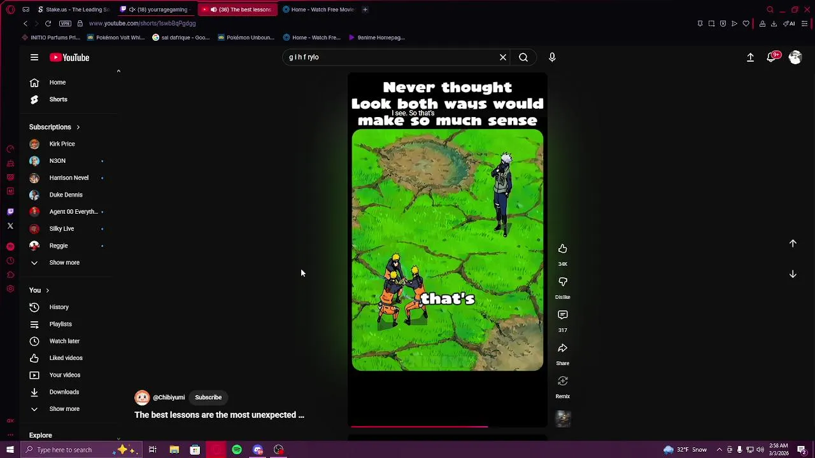Like the Short with thumbs up
The image size is (815, 458).
point(563,249)
